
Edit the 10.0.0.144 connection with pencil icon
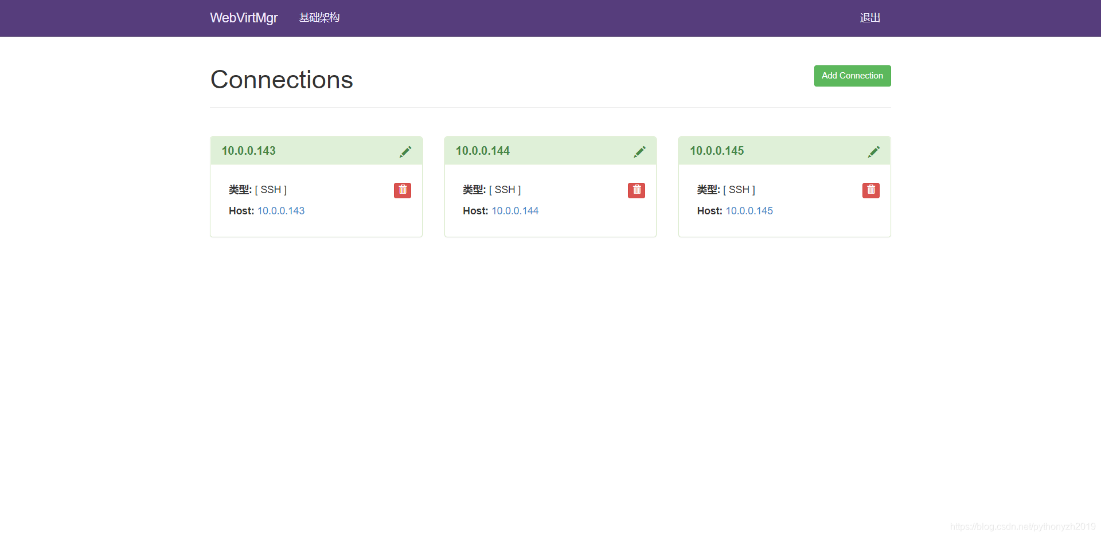click(639, 151)
